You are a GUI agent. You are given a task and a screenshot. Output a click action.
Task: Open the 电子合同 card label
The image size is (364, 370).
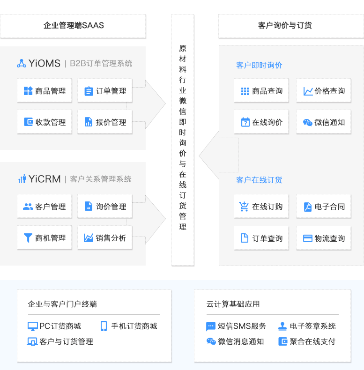(329, 207)
